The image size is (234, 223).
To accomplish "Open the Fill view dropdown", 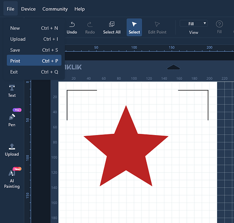I will (194, 24).
